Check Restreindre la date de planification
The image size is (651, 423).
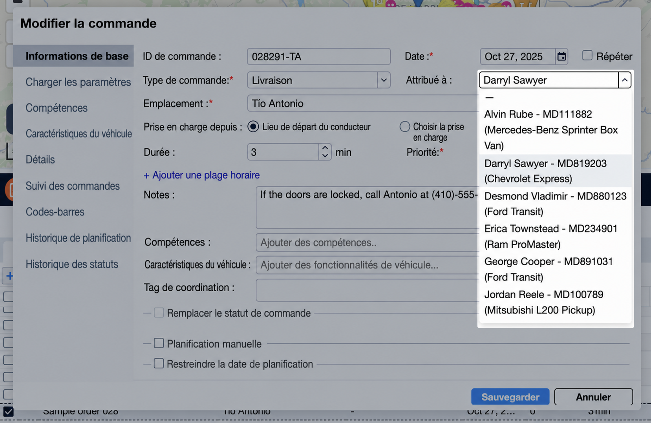point(159,363)
